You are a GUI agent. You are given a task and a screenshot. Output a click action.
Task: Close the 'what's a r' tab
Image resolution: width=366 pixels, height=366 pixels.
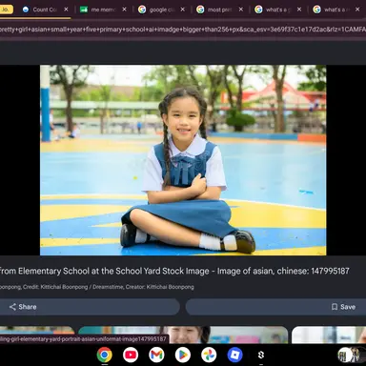(x=357, y=10)
